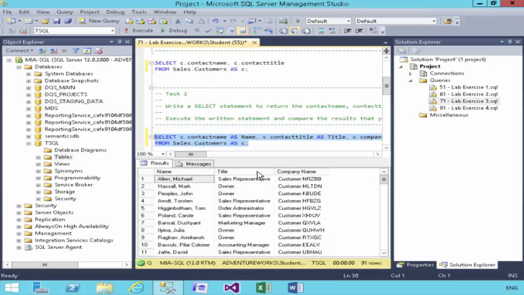Expand the Management node
Image resolution: width=524 pixels, height=295 pixels.
19,234
